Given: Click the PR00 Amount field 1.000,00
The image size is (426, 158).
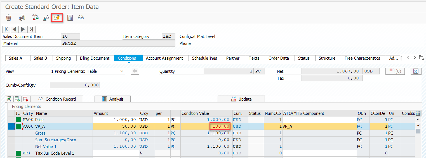Looking at the screenshot, I should click(116, 120).
